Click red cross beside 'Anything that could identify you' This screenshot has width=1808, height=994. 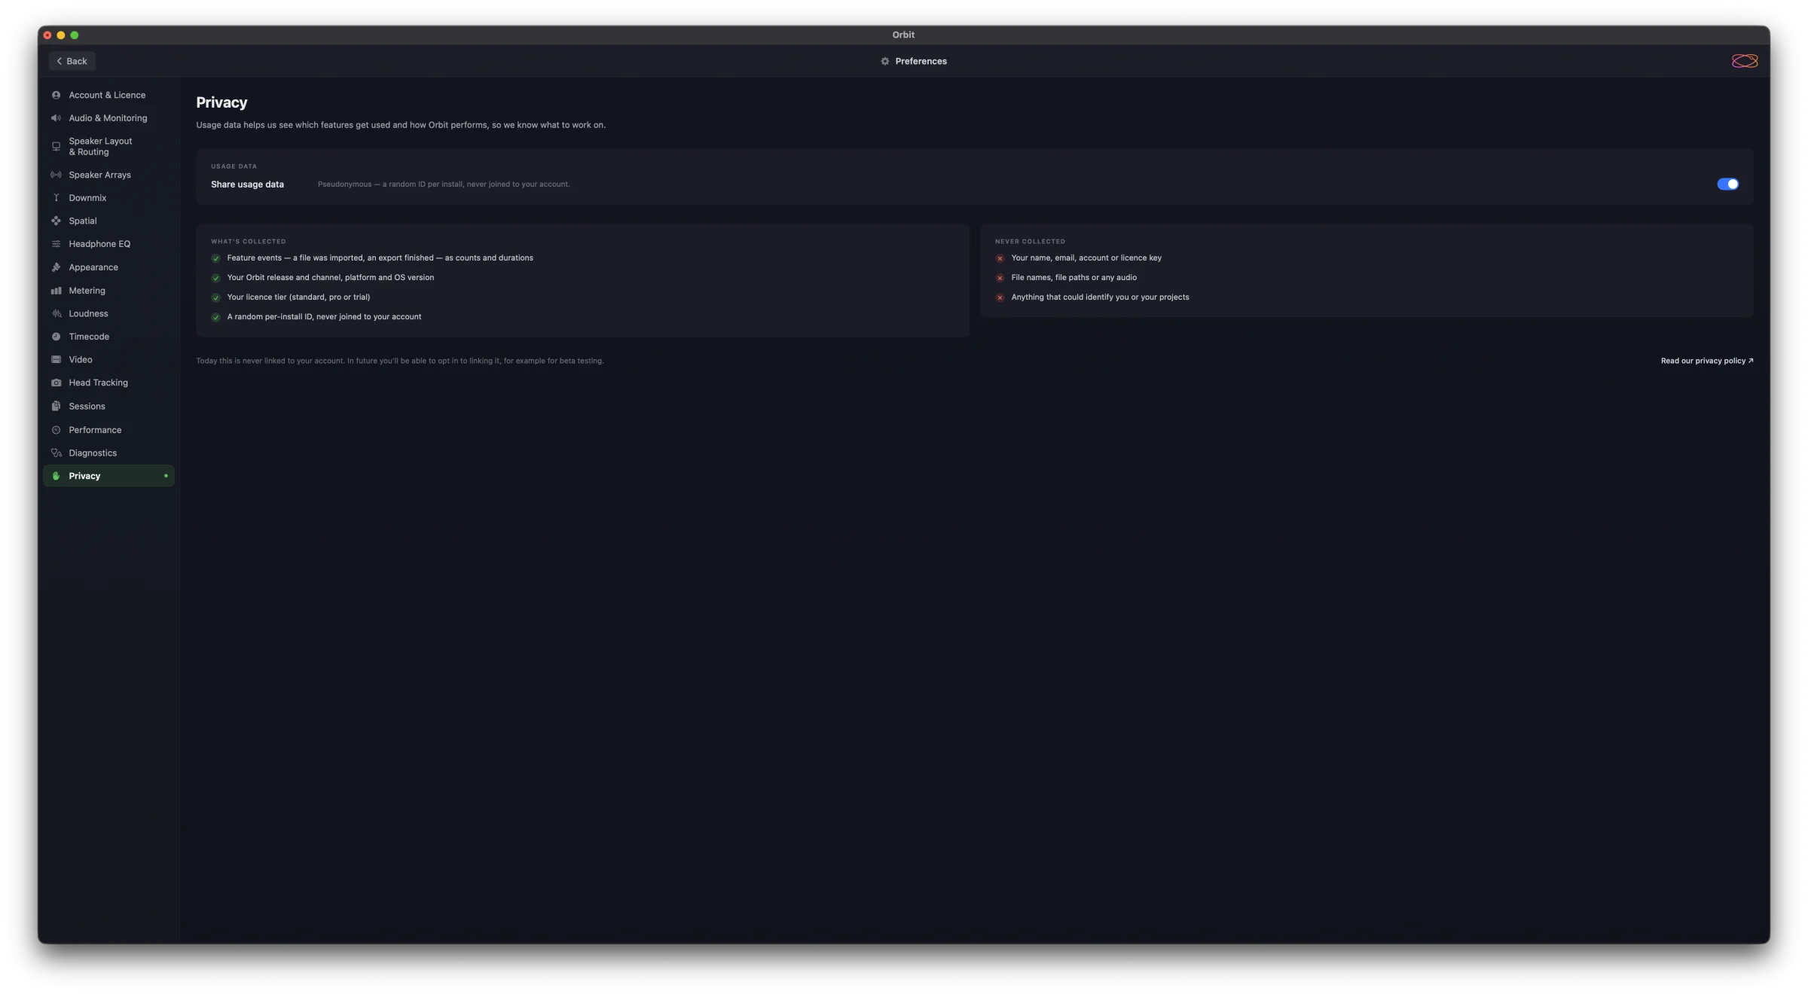pyautogui.click(x=1000, y=297)
